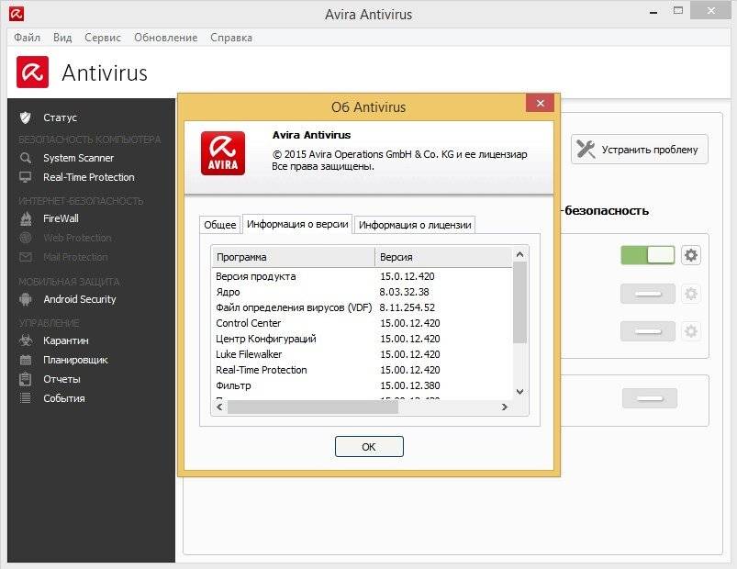Click horizontal scroll left arrow

coord(219,407)
